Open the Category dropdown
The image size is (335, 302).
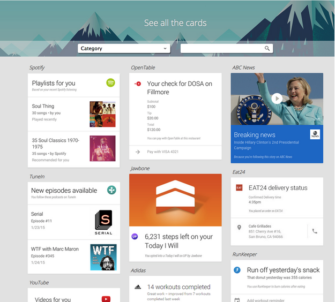coord(124,48)
